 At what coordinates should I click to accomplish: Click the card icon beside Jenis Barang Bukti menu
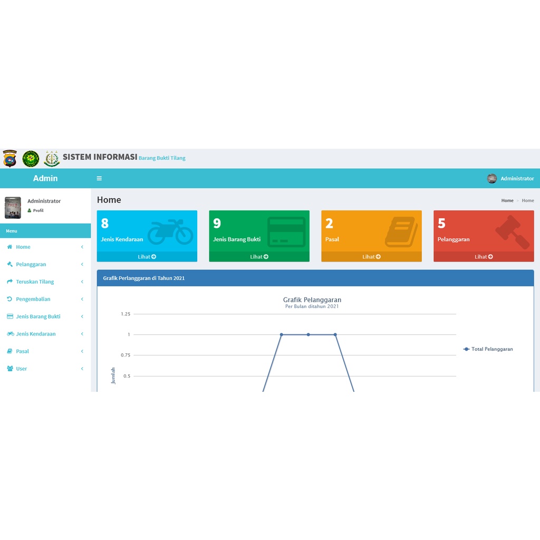click(10, 316)
